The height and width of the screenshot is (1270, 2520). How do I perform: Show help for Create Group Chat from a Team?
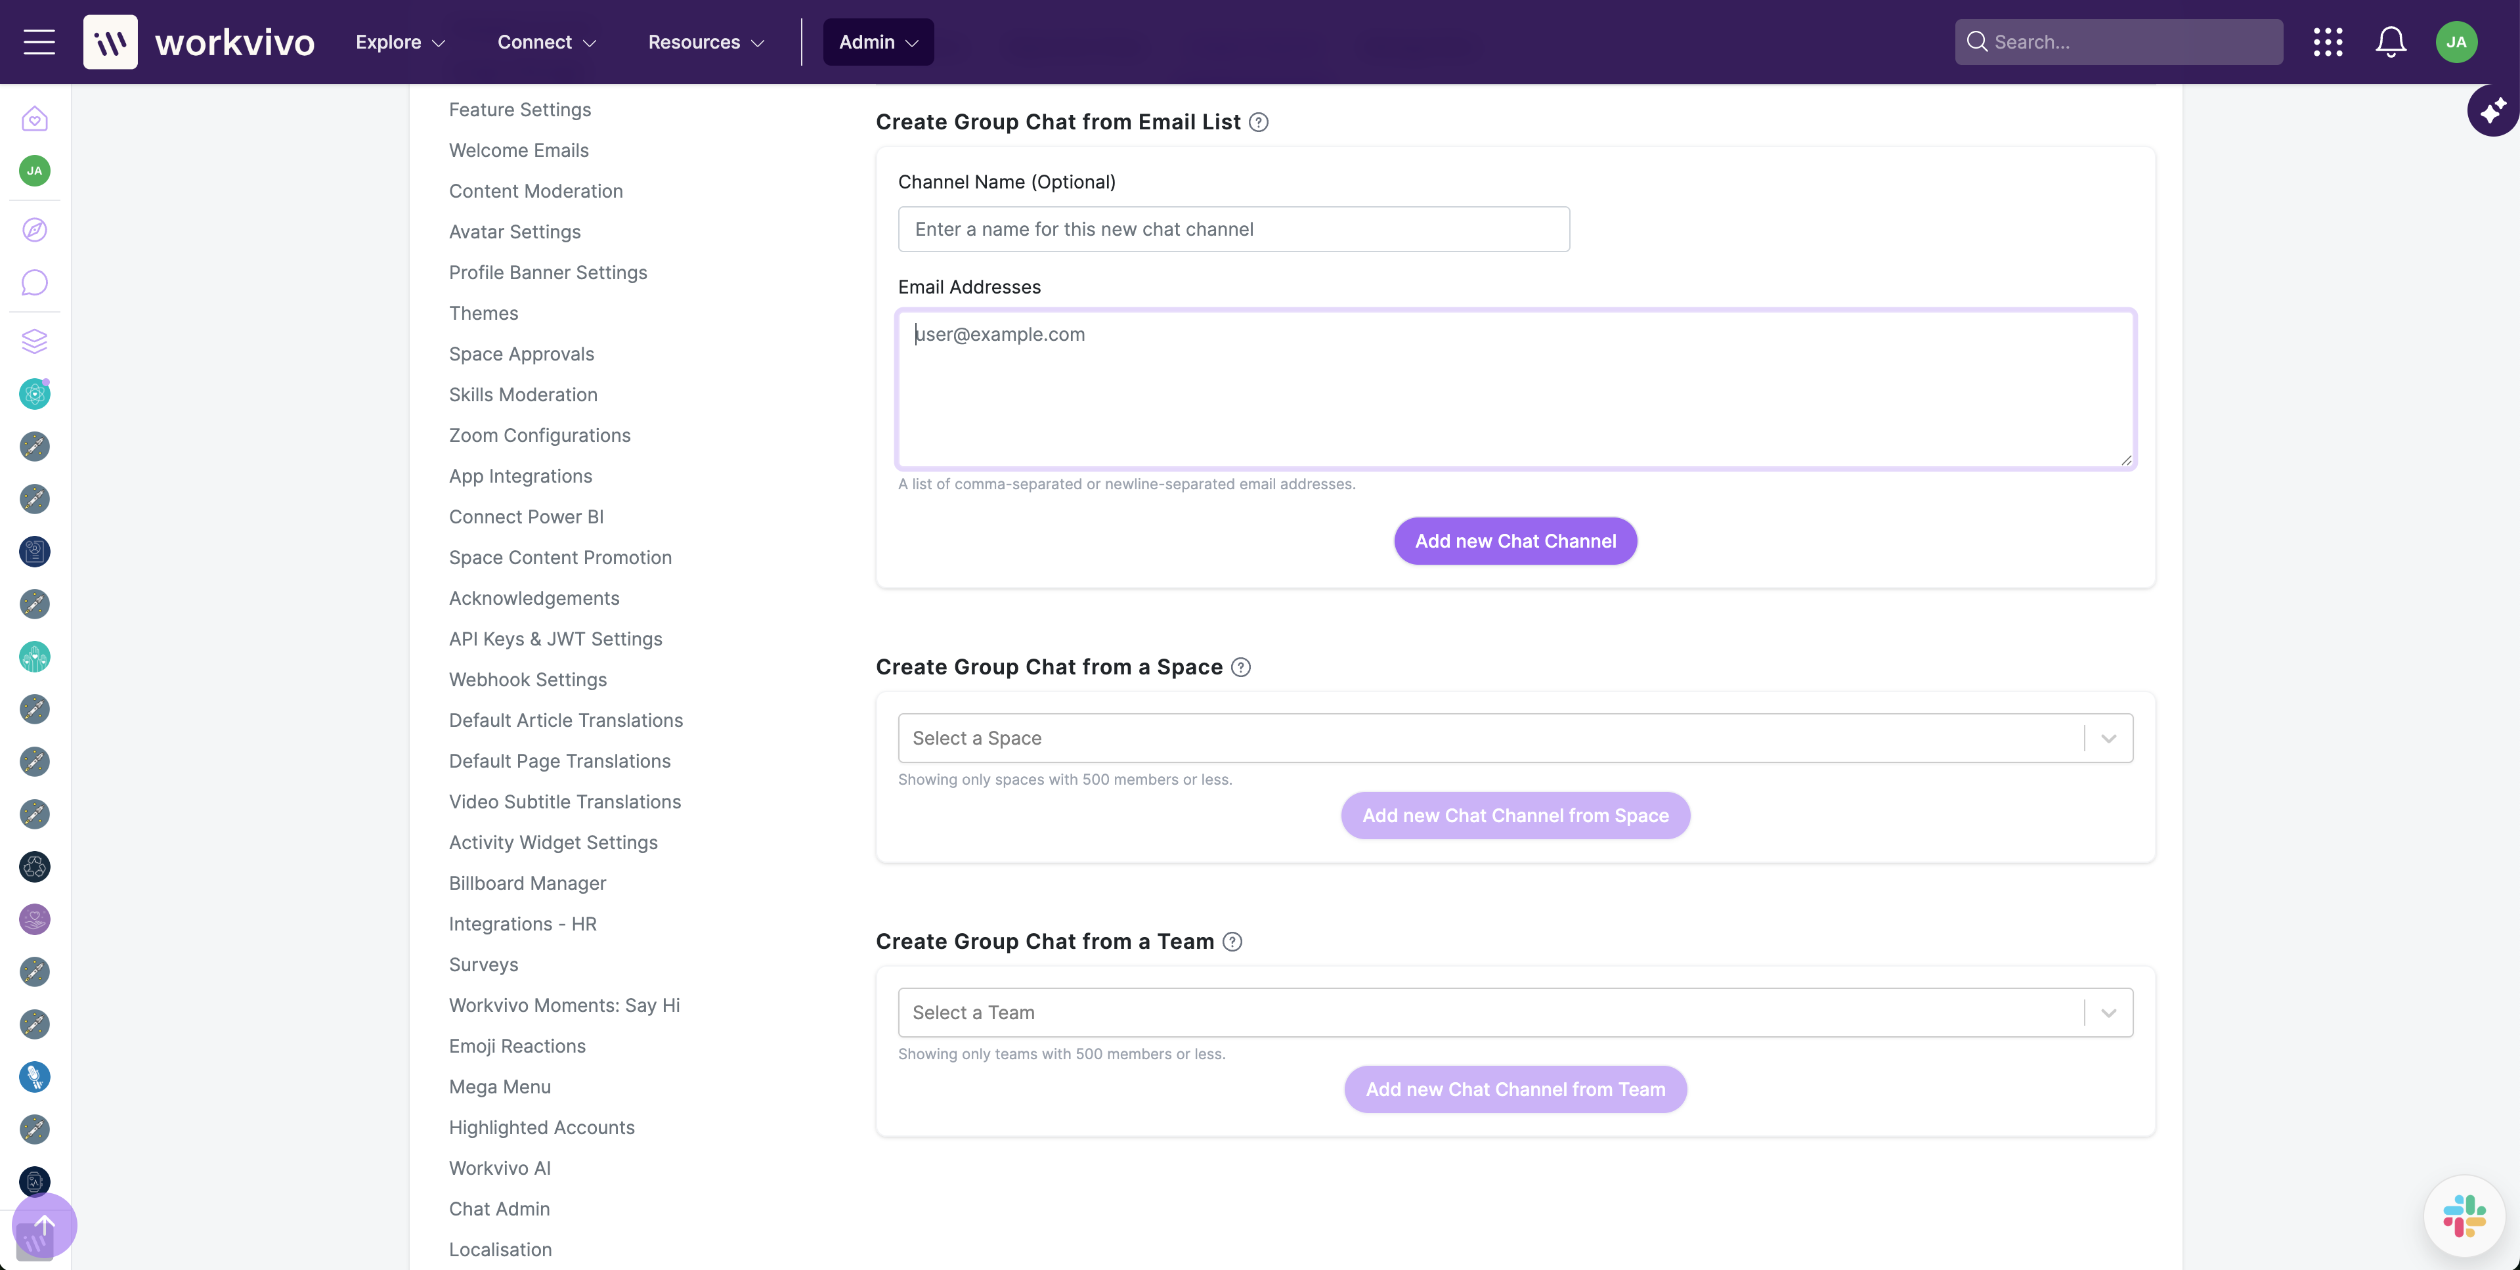click(x=1232, y=942)
